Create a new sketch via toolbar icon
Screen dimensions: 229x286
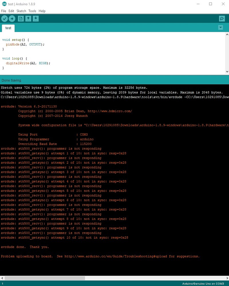[21, 18]
